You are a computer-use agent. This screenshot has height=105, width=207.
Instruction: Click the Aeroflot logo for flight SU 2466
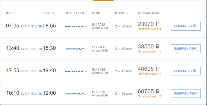(x=76, y=49)
